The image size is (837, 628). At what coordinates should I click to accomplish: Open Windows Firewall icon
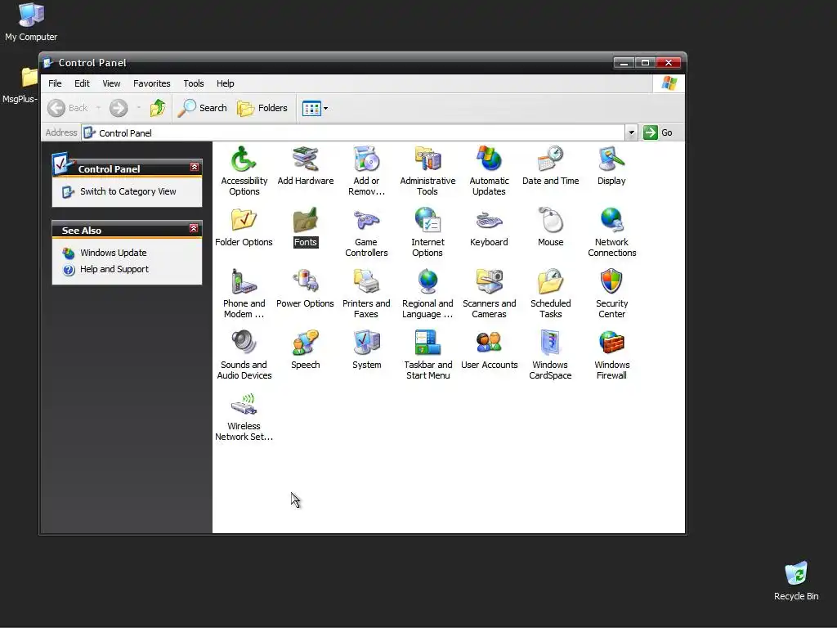[x=611, y=343]
